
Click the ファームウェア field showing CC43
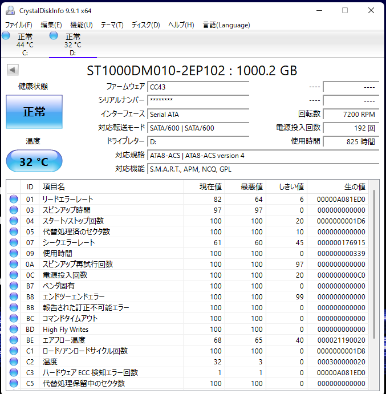coord(198,87)
